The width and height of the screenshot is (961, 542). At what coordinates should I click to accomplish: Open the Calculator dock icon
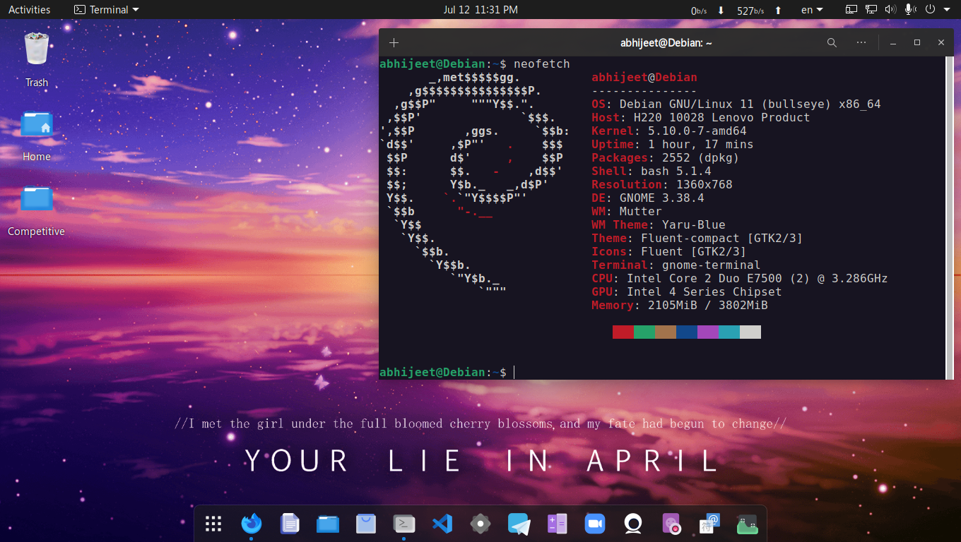tap(557, 524)
